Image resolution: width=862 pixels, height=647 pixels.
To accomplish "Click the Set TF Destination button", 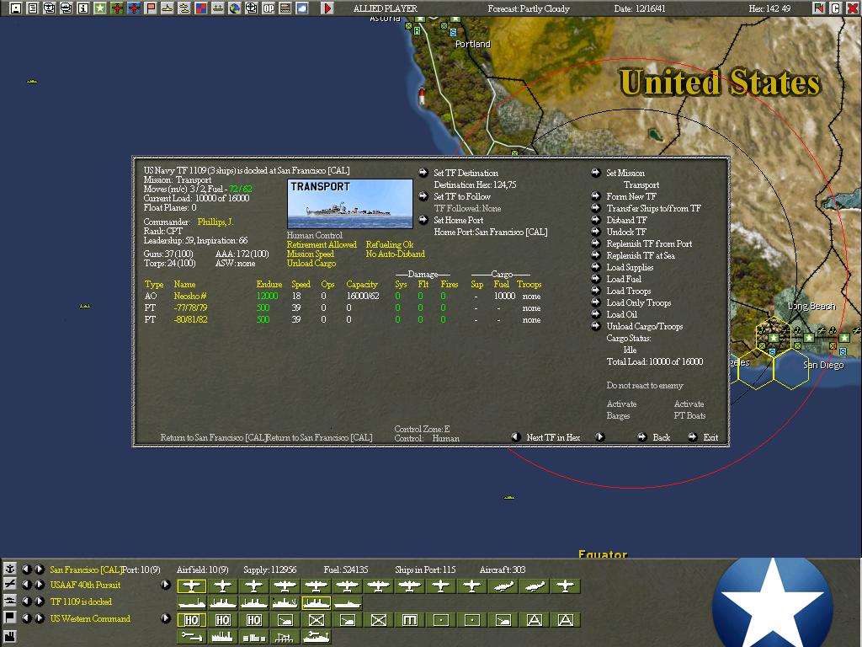I will 466,174.
